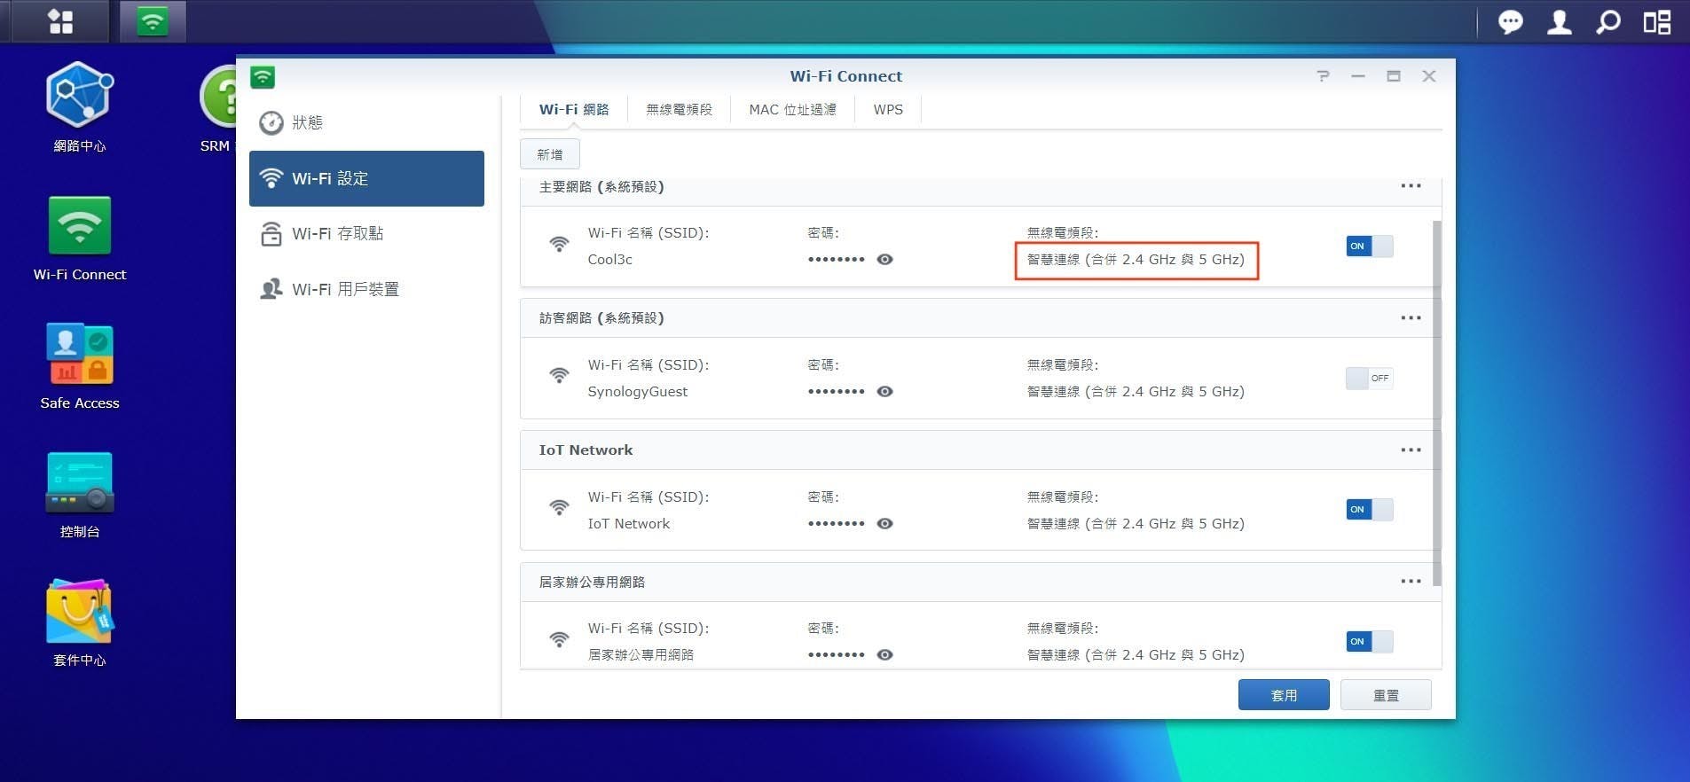Viewport: 1690px width, 782px height.
Task: Open the search magnifier in the taskbar
Action: 1607,22
